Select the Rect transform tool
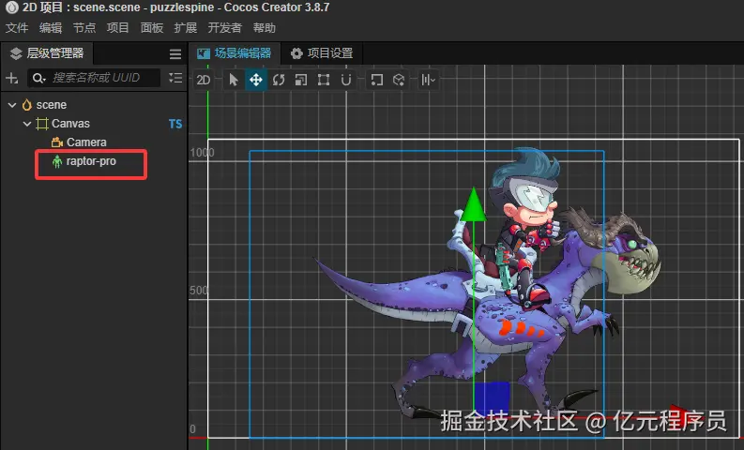This screenshot has height=450, width=744. 324,80
